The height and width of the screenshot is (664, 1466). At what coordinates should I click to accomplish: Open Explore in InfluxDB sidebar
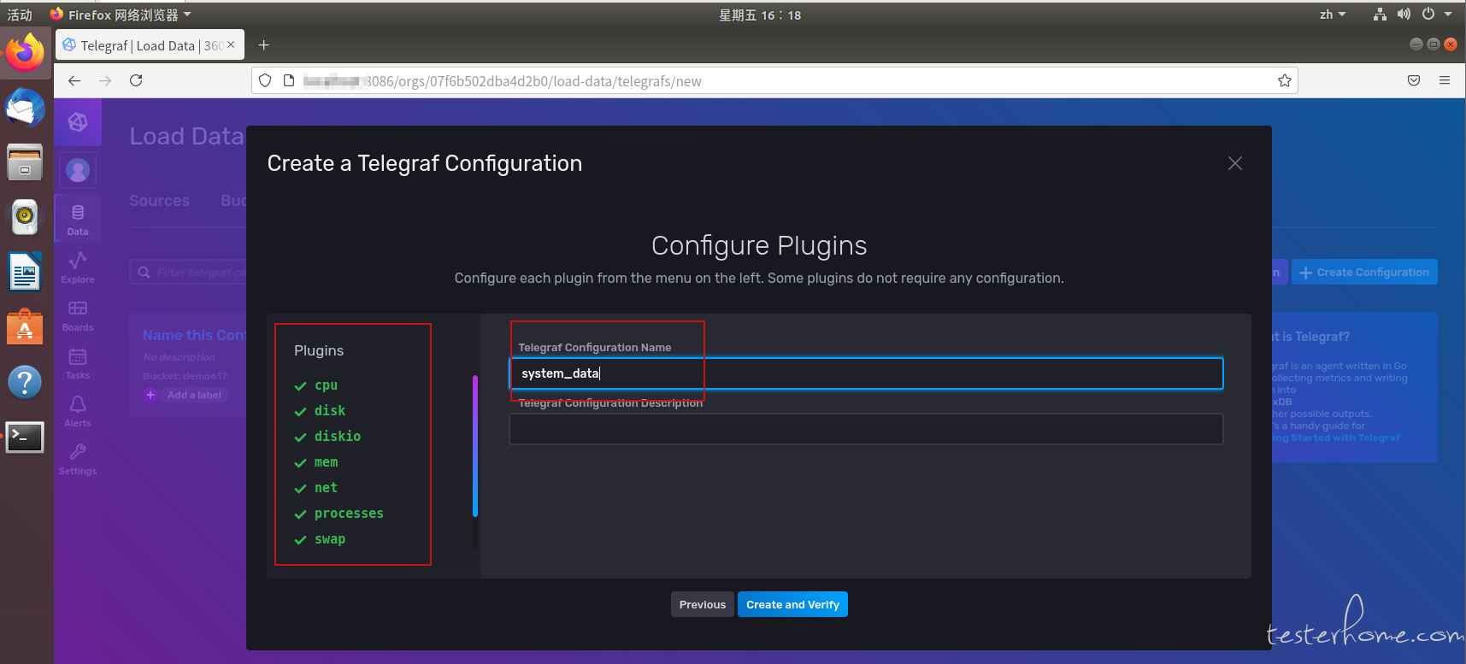point(78,267)
